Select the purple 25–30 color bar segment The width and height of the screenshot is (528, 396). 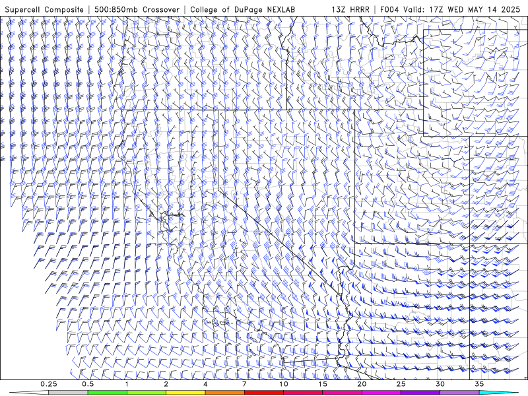click(420, 393)
